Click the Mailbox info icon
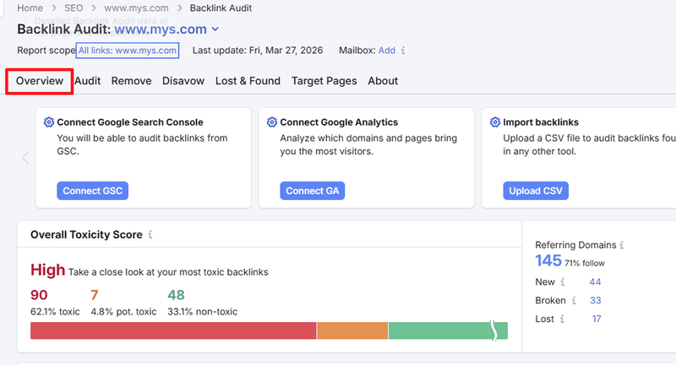Image resolution: width=676 pixels, height=365 pixels. (x=403, y=51)
